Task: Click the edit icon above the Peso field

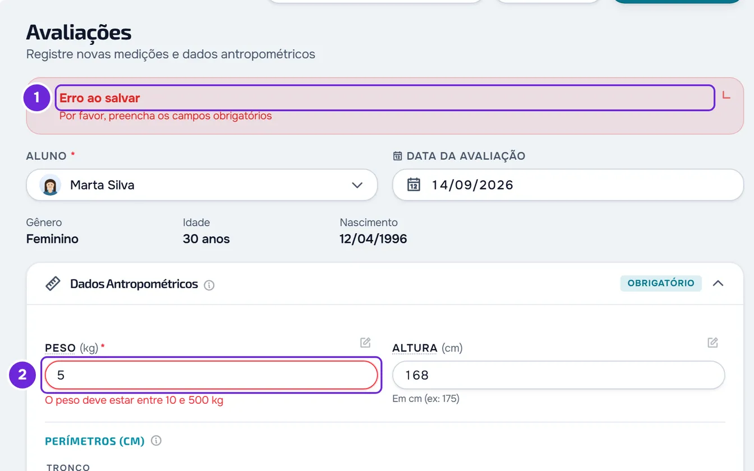Action: 365,342
